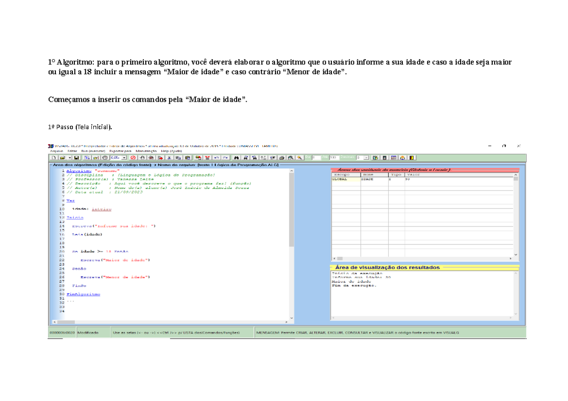
Task: Click the Undo arrow icon
Action: pyautogui.click(x=217, y=157)
